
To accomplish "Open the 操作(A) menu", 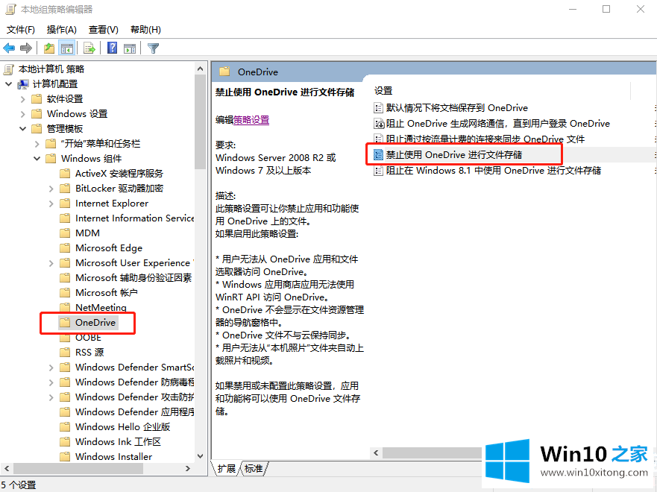I will pos(61,30).
